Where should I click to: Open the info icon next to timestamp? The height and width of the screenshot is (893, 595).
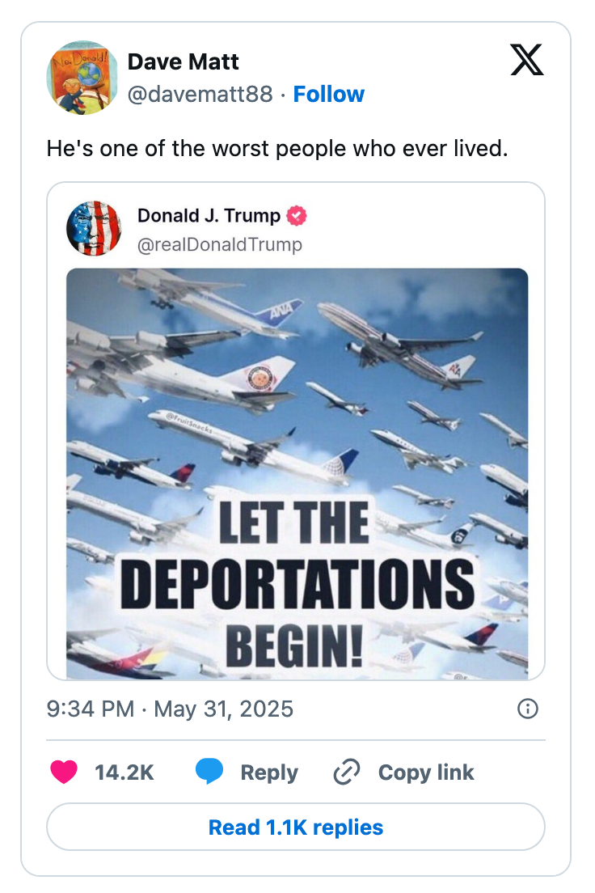coord(530,709)
